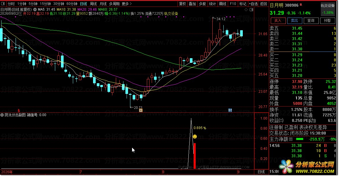Click the diamond icon above the chart
339x176 pixels.
(x=246, y=10)
